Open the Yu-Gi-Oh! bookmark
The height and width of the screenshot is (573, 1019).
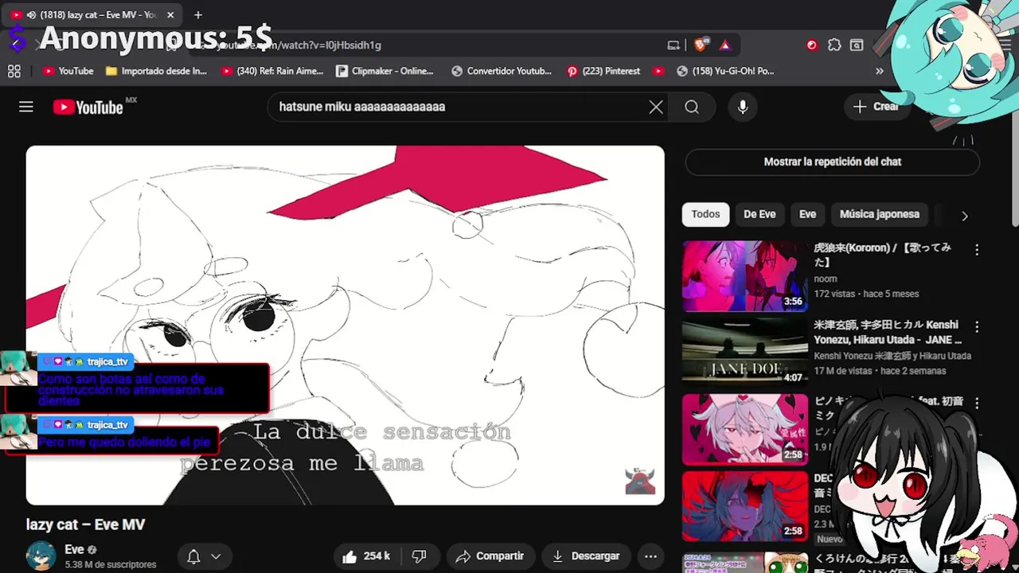click(725, 71)
